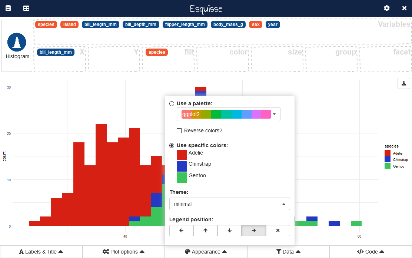Click the database import icon
The width and height of the screenshot is (412, 258).
8,8
